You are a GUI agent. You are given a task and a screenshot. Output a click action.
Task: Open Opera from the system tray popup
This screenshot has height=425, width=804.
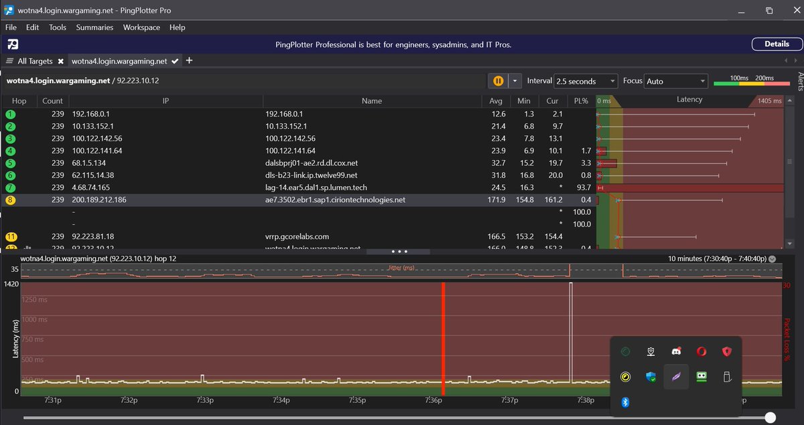pos(701,351)
